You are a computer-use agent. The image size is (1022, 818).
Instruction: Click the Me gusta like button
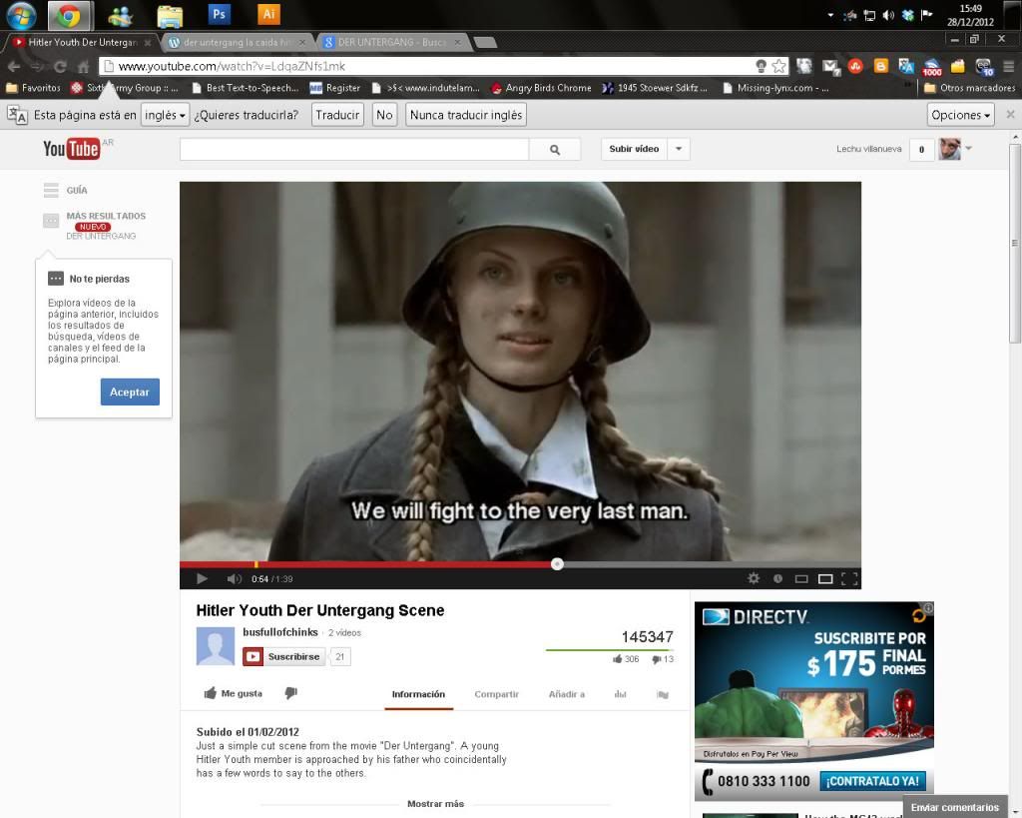(x=234, y=693)
